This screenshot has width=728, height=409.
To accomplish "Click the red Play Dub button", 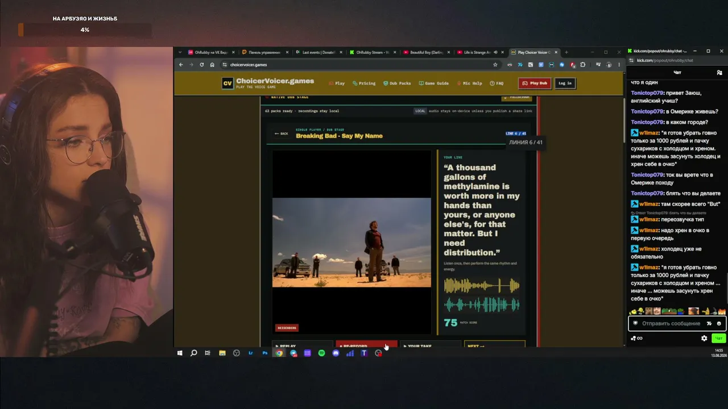I will (x=535, y=84).
